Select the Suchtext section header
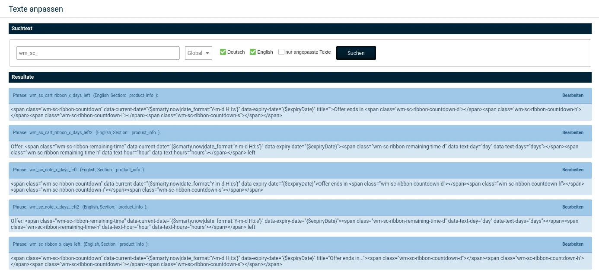This screenshot has width=599, height=273. tap(300, 29)
